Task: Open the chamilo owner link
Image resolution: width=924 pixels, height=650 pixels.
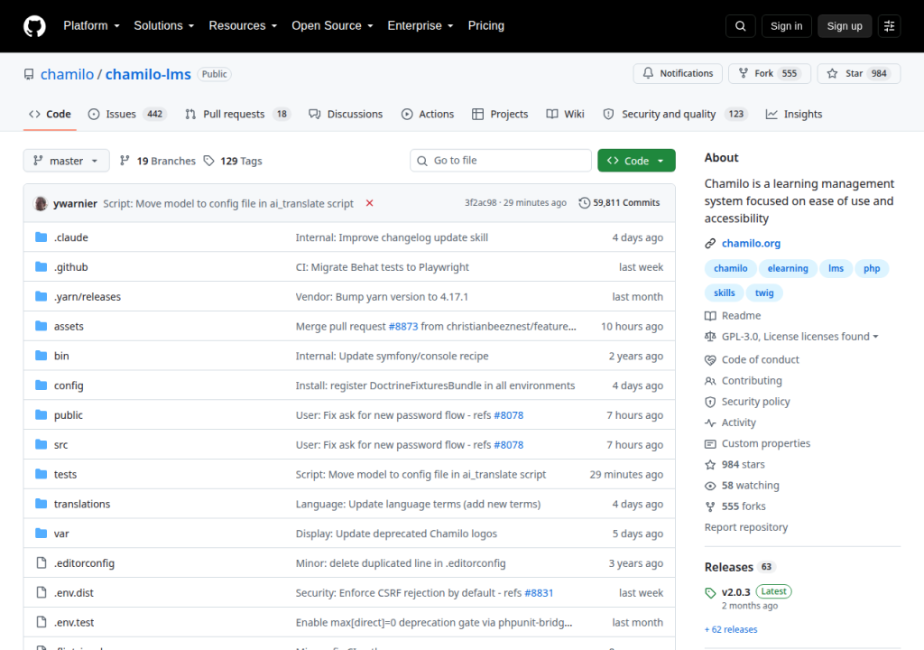Action: pos(67,74)
